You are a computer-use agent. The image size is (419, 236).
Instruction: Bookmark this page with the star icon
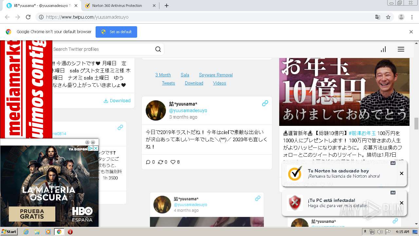tap(388, 17)
